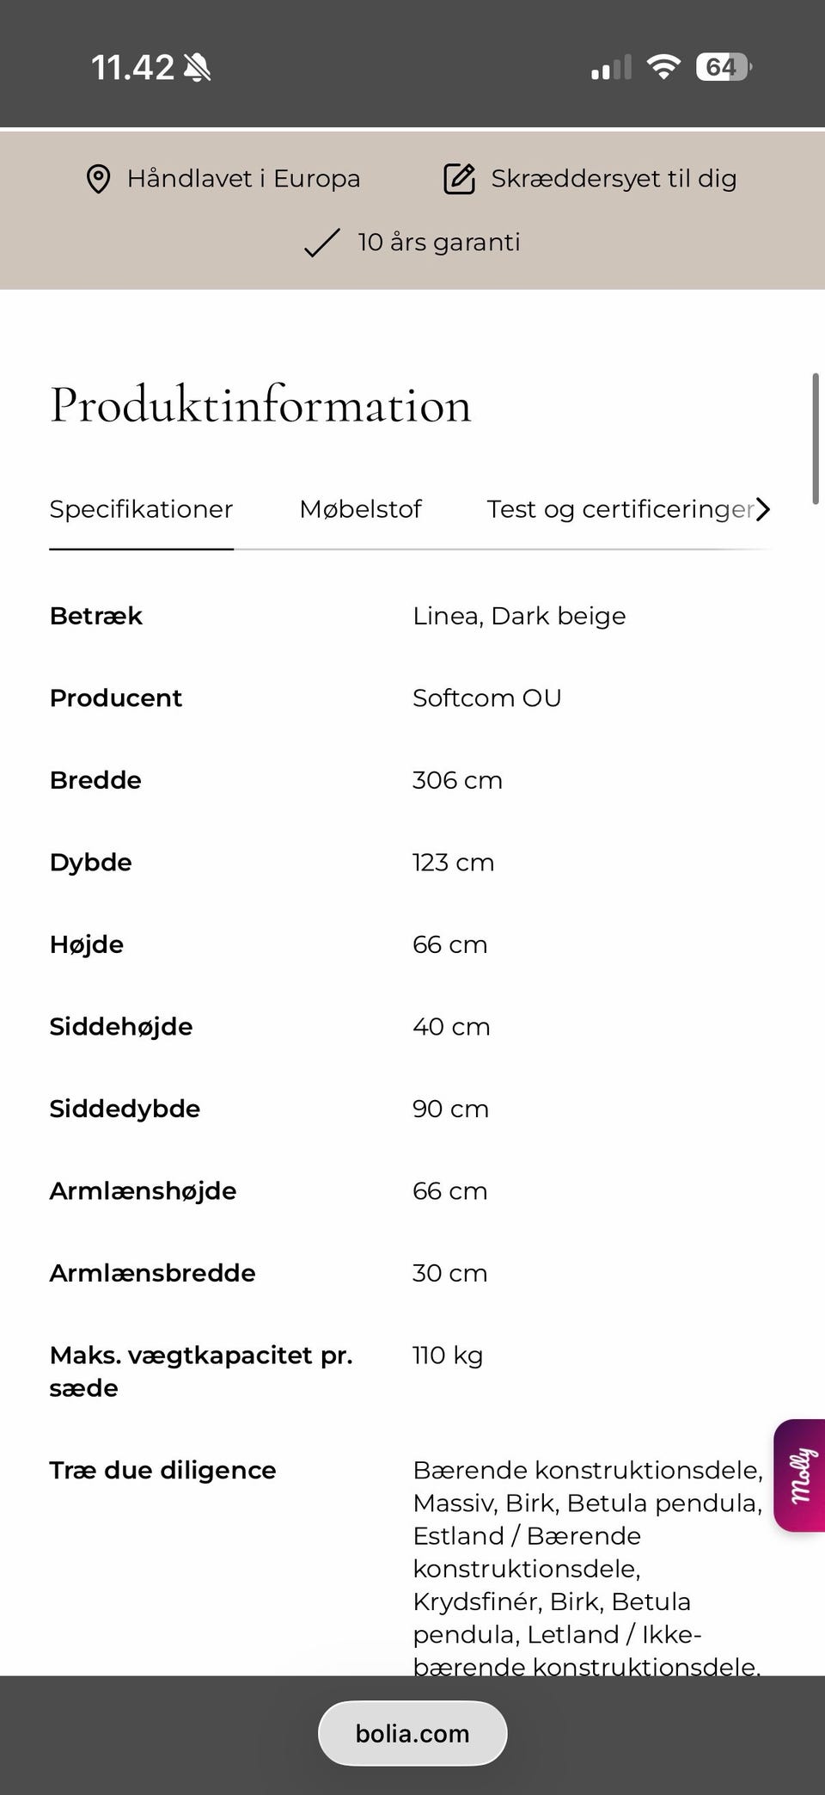Viewport: 825px width, 1795px height.
Task: Select the Specifikationer tab
Action: click(x=141, y=509)
